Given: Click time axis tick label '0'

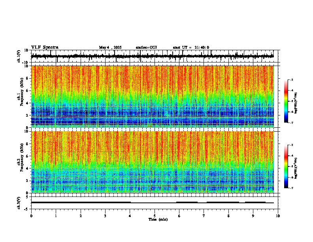Looking at the screenshot, I should (x=31, y=216).
